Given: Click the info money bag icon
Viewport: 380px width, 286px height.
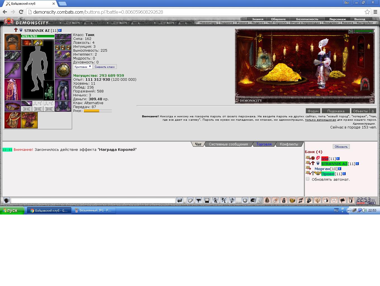Looking at the screenshot, I should [x=284, y=200].
